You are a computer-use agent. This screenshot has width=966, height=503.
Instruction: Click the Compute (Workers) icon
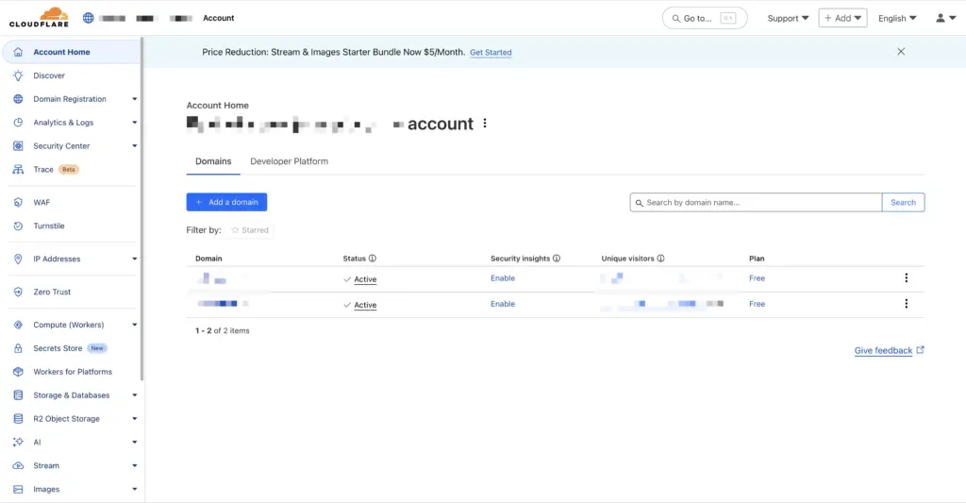pyautogui.click(x=18, y=325)
